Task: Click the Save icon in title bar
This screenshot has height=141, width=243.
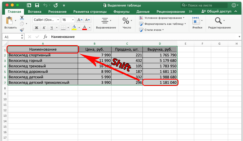Action: coord(37,5)
